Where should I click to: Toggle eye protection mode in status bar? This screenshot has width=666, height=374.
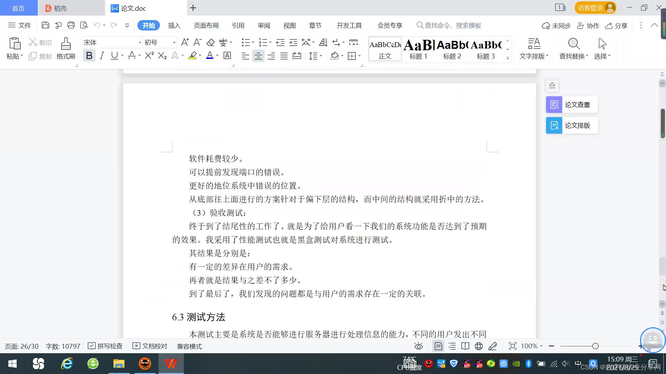419,346
